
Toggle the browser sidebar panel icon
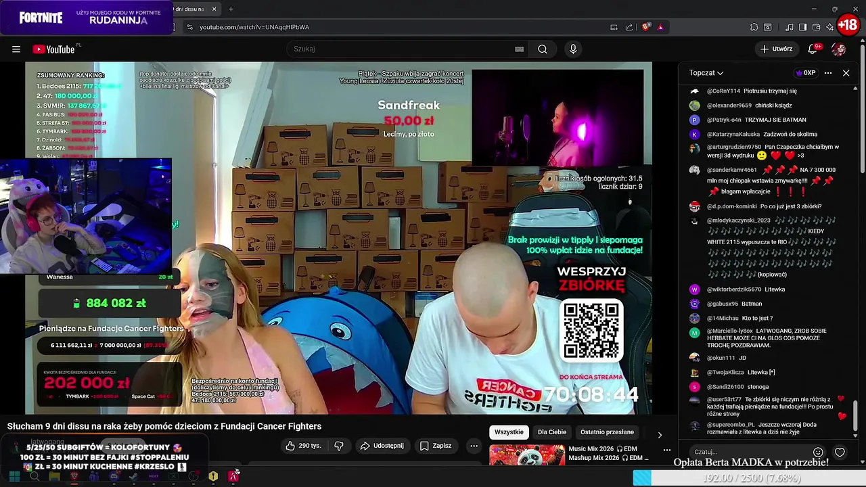tap(802, 27)
